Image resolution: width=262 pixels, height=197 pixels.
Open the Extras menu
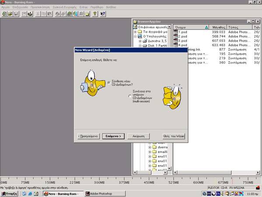tap(84, 7)
